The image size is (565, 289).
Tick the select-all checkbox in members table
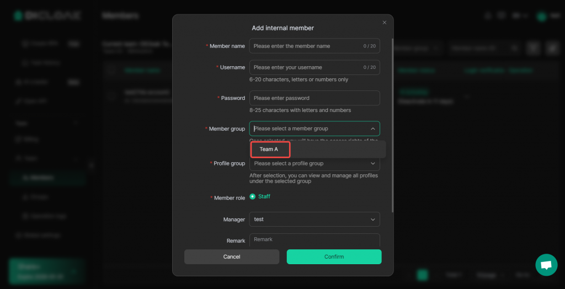pos(112,70)
